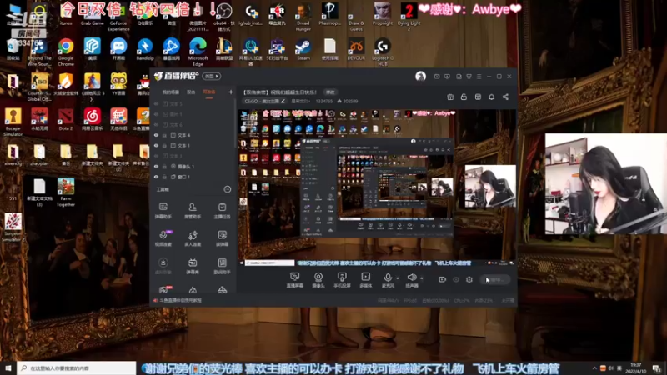
Task: Open the 弹幕秀 danmaku show tool
Action: [193, 266]
